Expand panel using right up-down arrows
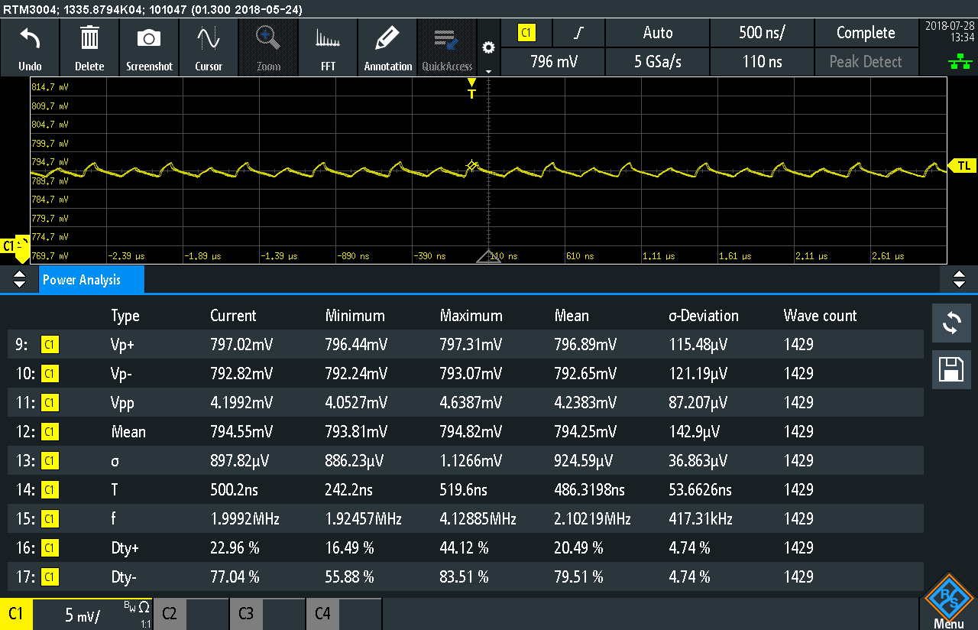Screen dimensions: 978x630 pos(960,280)
